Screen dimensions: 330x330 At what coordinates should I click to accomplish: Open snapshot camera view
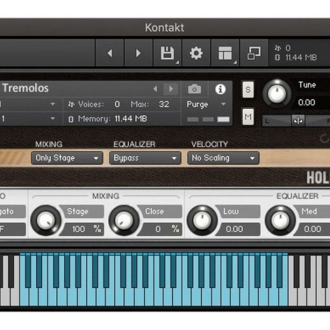click(195, 89)
